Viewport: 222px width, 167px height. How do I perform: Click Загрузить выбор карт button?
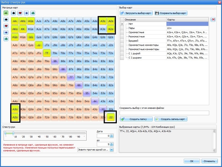(x=136, y=13)
